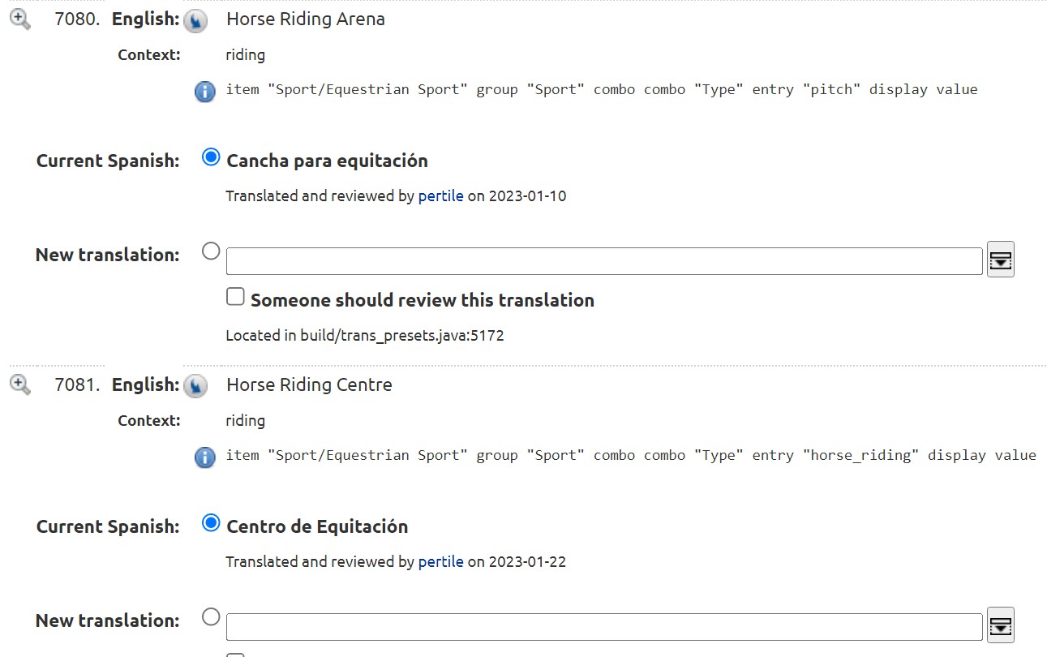Click the zoom icon beside entry 7081
This screenshot has height=657, width=1047.
click(20, 384)
